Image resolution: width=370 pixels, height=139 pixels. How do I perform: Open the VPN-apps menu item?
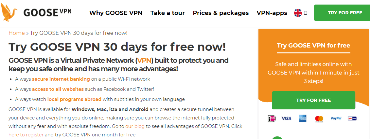pos(272,13)
